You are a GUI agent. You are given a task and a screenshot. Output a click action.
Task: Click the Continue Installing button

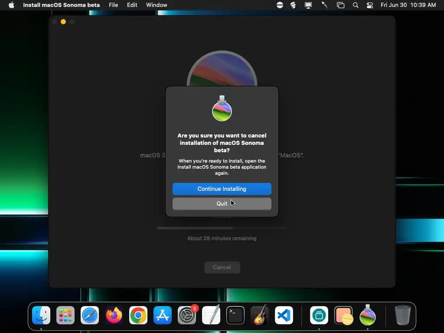click(x=222, y=189)
